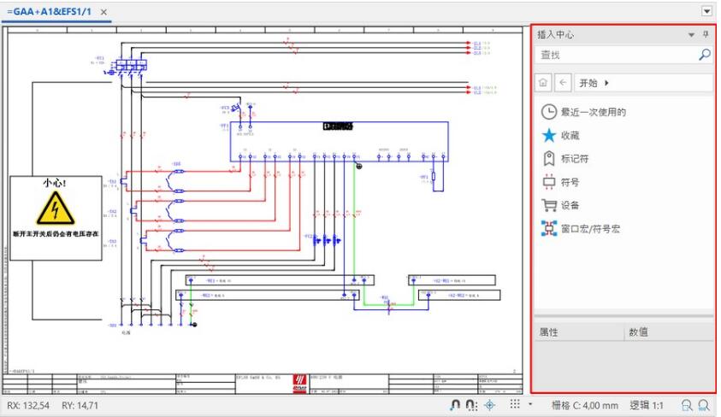Toggle the pin on 插入中心 panel
The height and width of the screenshot is (417, 721).
point(706,35)
